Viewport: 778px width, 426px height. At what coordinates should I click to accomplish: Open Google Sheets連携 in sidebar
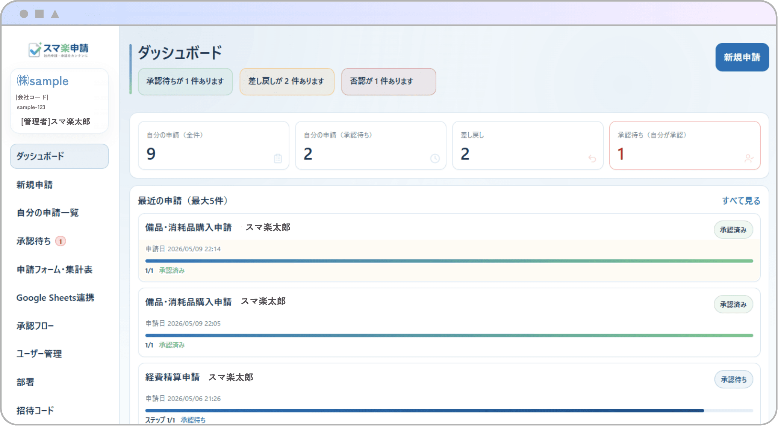55,298
